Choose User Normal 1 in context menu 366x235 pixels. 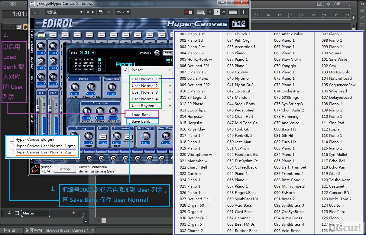(x=145, y=79)
